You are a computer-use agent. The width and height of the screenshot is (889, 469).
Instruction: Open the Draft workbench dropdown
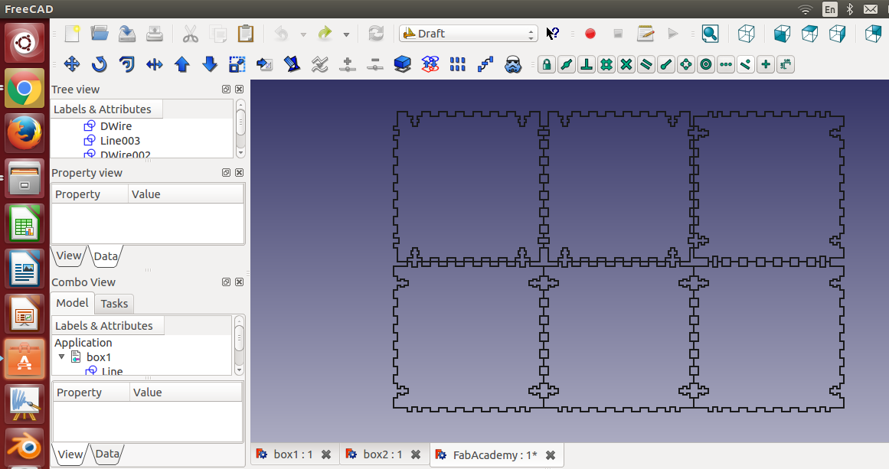coord(469,34)
